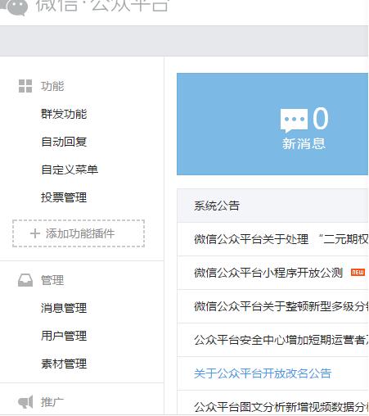This screenshot has height=416, width=369.
Task: Open announcement about 整顿新型多级分销
Action: (281, 306)
